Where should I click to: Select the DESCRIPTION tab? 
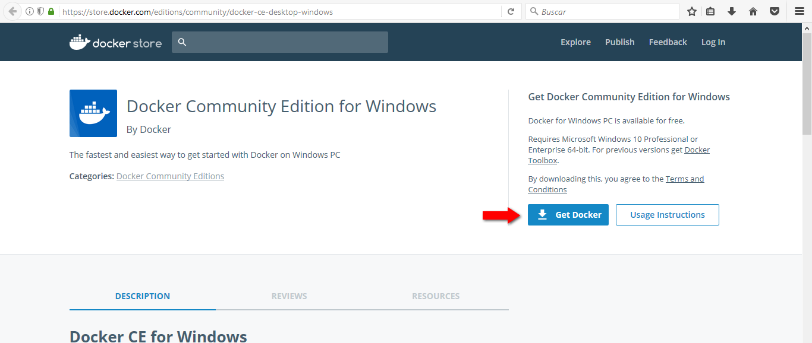143,296
